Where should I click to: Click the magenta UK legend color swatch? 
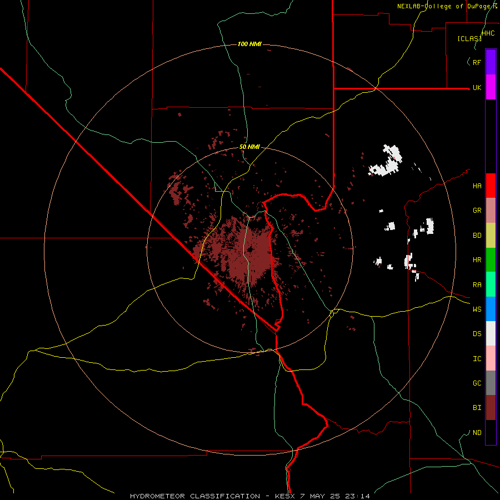click(491, 87)
